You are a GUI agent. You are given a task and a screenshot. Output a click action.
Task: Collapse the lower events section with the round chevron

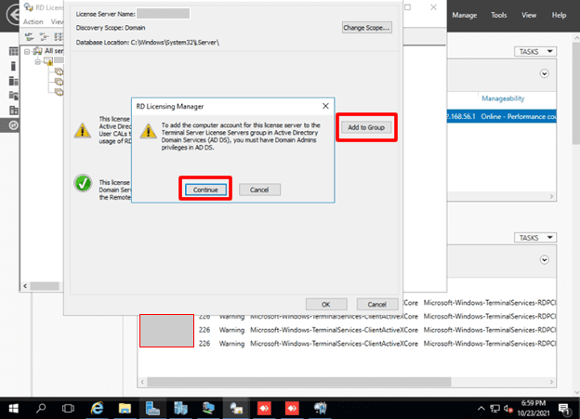[544, 259]
